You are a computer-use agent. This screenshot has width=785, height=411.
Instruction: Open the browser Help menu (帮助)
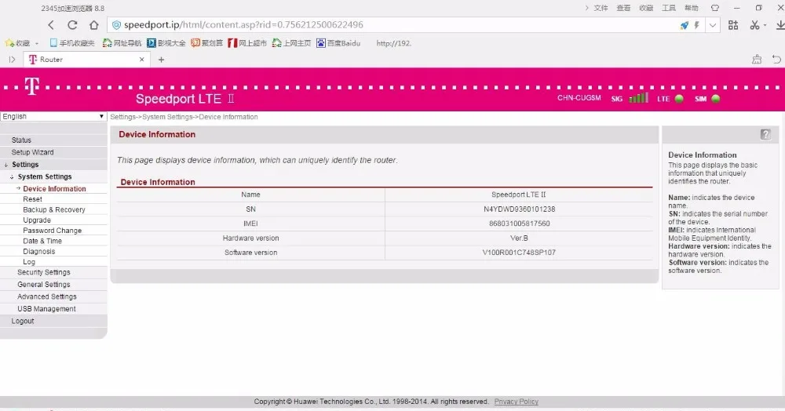[692, 8]
